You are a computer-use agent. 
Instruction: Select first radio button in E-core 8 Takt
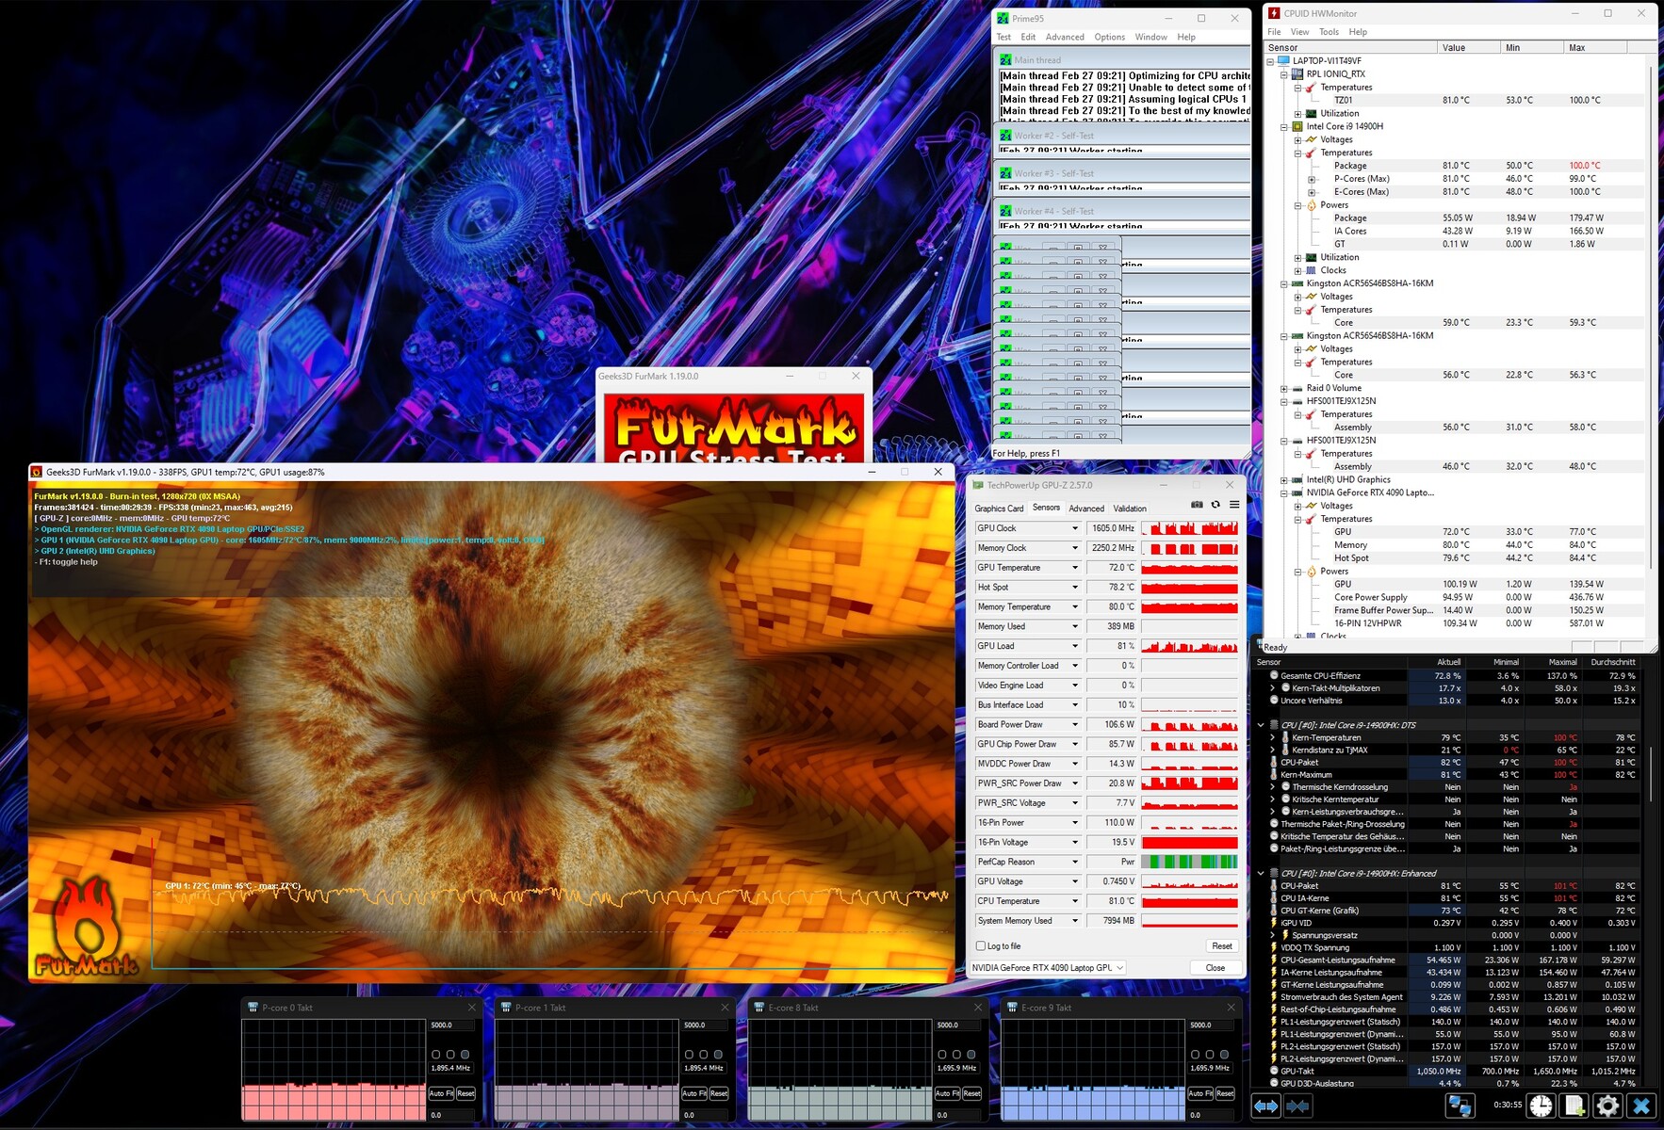coord(942,1055)
